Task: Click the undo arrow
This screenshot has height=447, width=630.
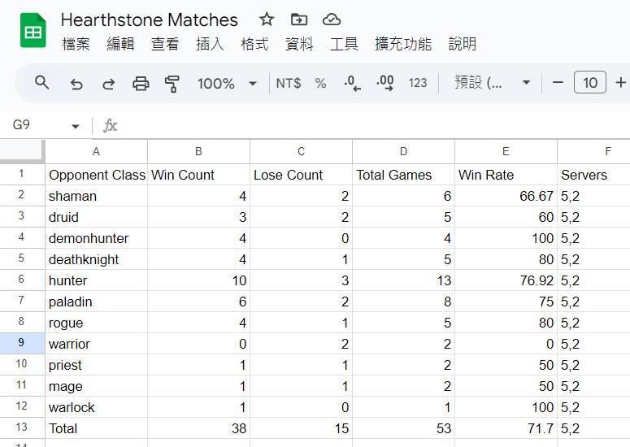Action: [x=76, y=84]
